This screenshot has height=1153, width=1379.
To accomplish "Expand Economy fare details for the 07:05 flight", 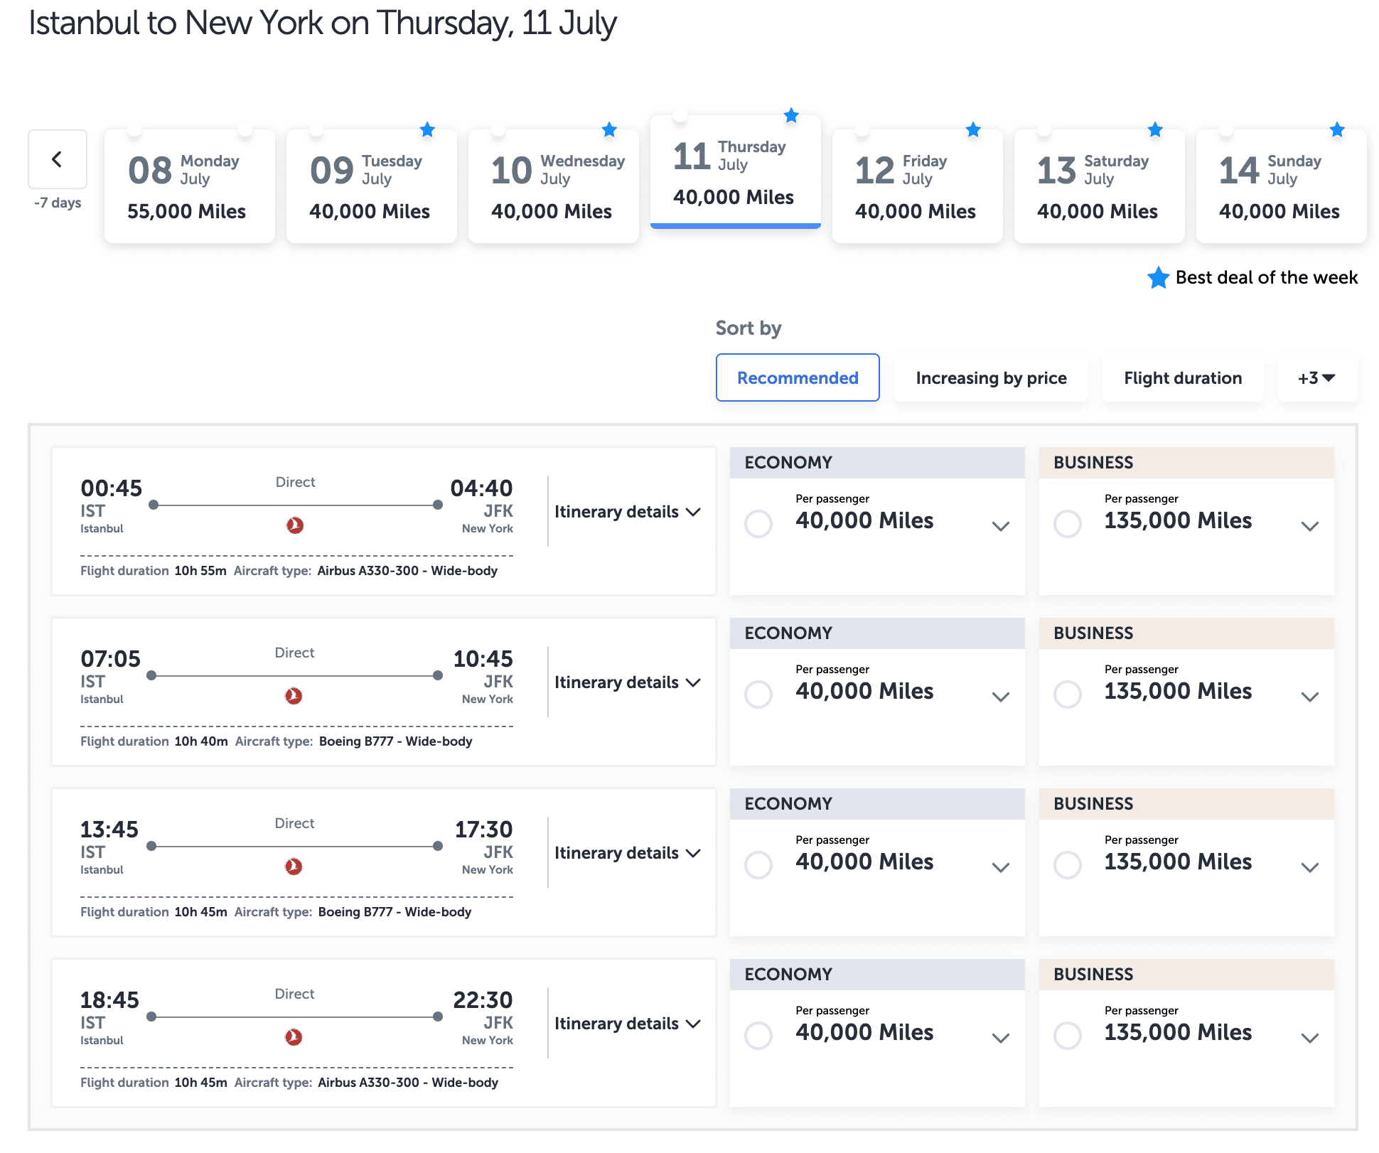I will [x=1001, y=697].
